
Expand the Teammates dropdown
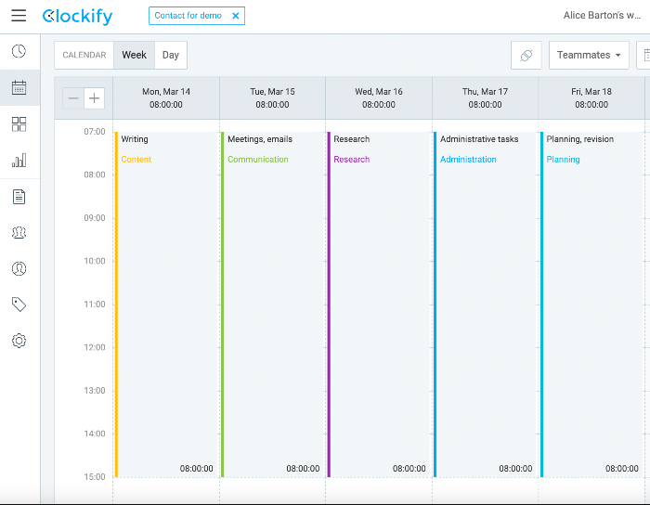(x=589, y=55)
